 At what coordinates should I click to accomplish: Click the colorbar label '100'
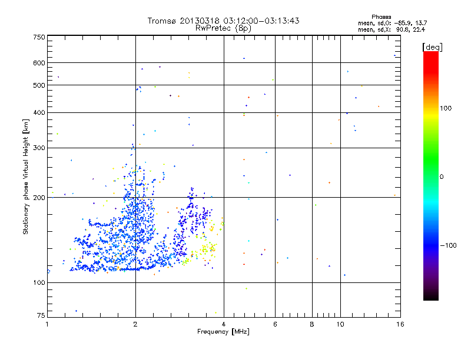446,108
